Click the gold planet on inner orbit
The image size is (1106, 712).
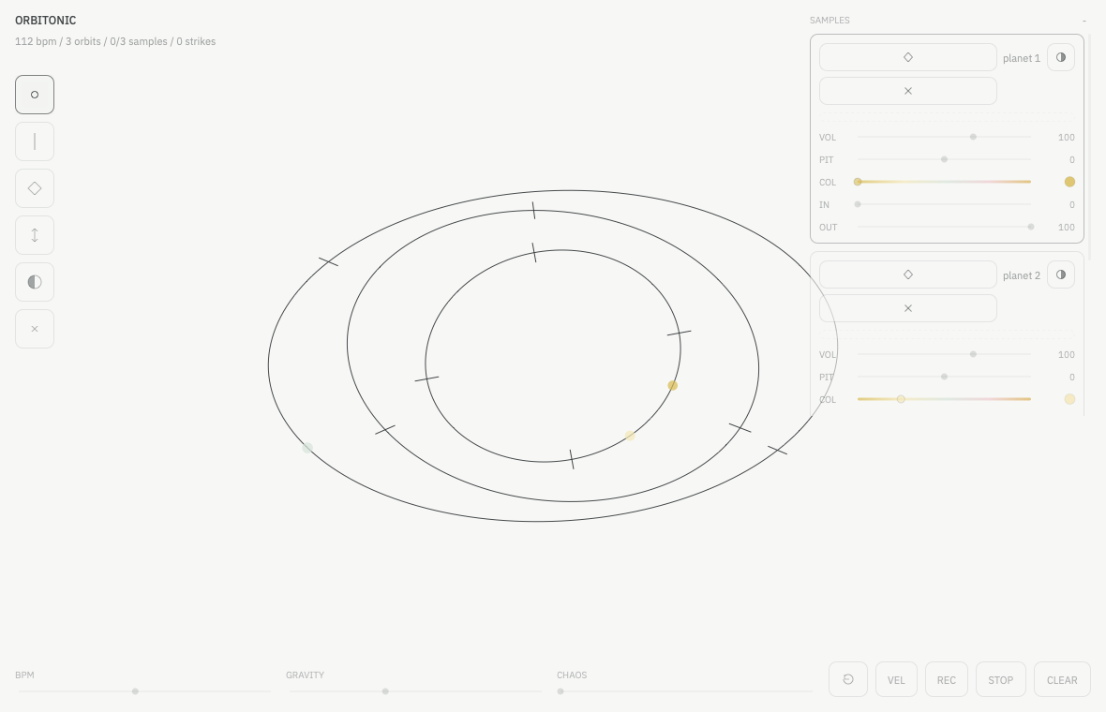[x=673, y=386]
